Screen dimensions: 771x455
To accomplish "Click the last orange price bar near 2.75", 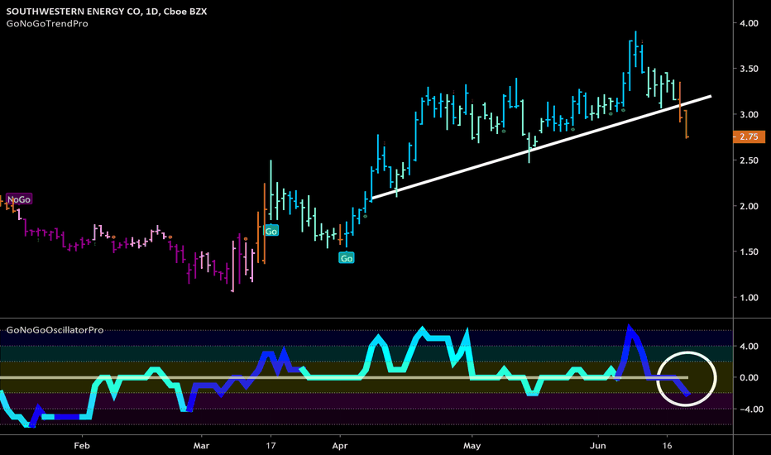I will (x=686, y=124).
